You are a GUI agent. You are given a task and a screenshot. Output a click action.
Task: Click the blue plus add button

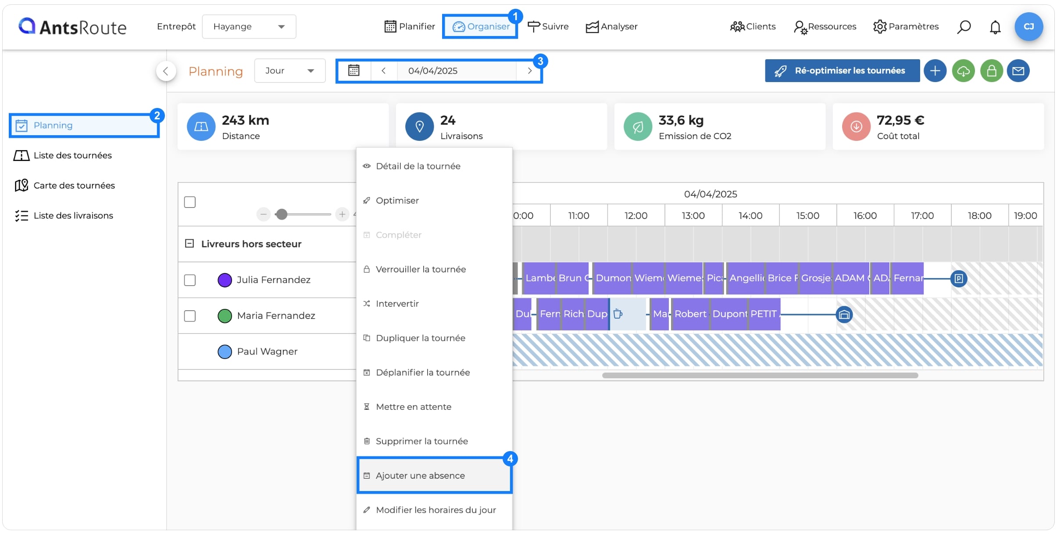click(x=935, y=71)
